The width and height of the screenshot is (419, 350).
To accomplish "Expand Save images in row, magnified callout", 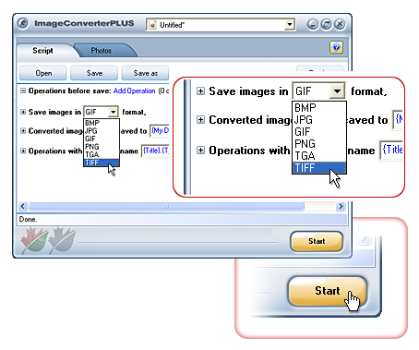I will [200, 91].
